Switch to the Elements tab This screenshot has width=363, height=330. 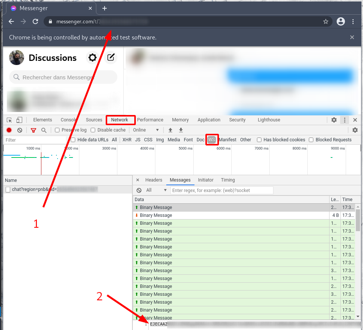click(x=43, y=120)
